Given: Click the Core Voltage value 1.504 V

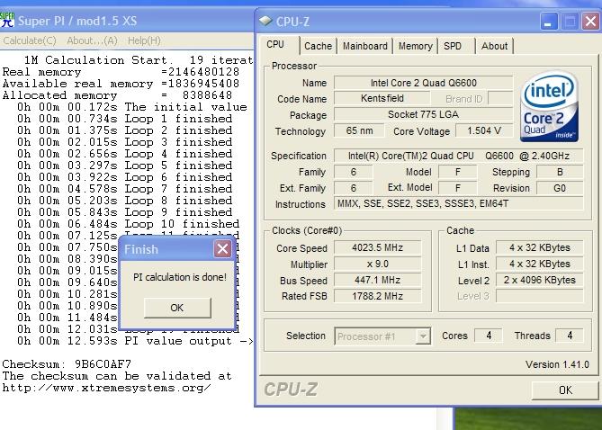Looking at the screenshot, I should coord(484,130).
